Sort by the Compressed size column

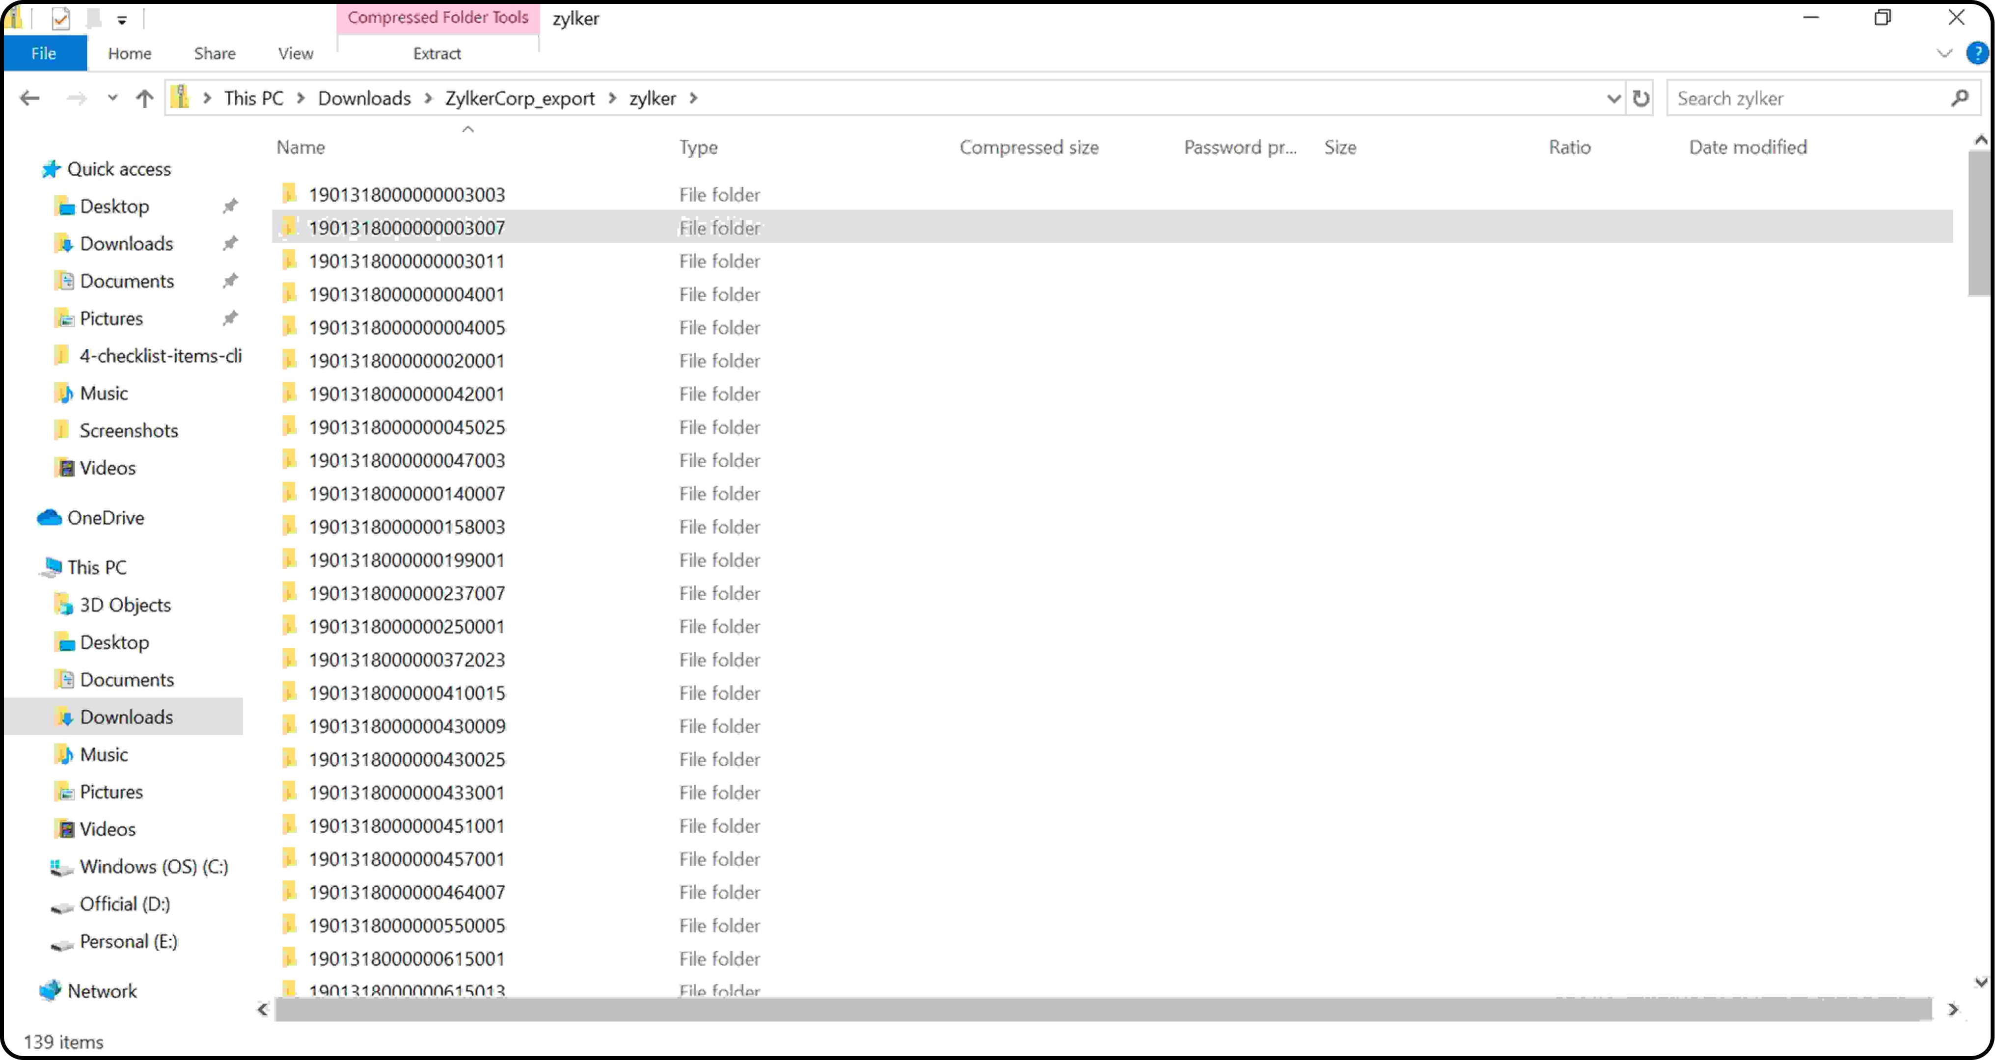tap(1029, 147)
